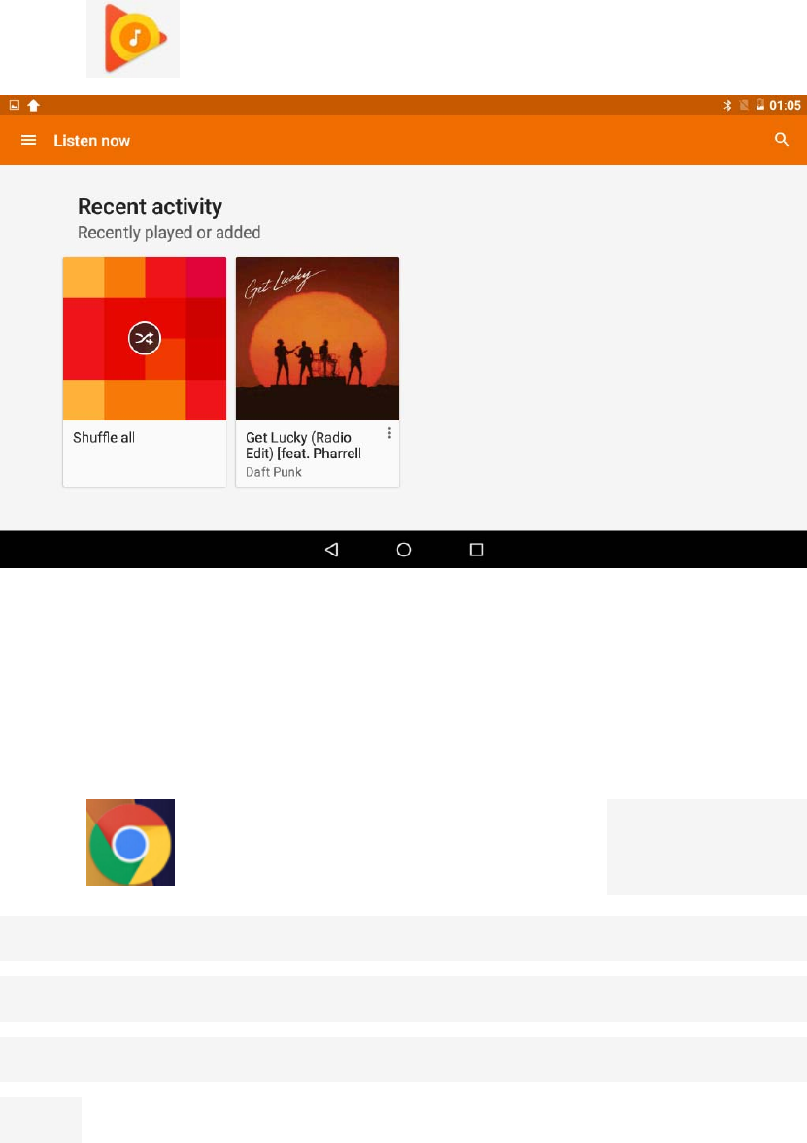Tap the Get Lucky (Radio Edit) title

(x=303, y=446)
